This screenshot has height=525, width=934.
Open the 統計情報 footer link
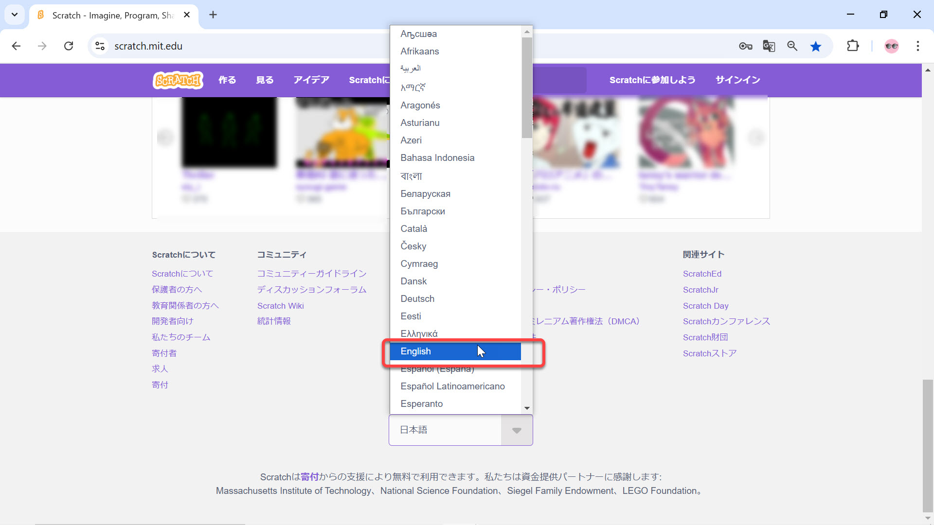coord(274,321)
